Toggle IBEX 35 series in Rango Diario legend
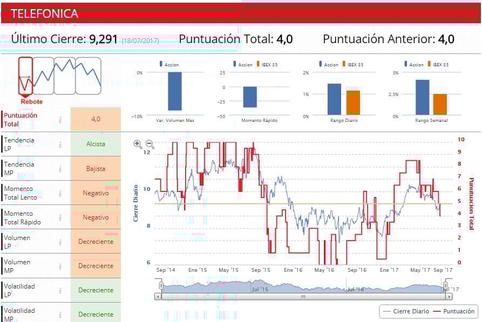 coord(353,65)
